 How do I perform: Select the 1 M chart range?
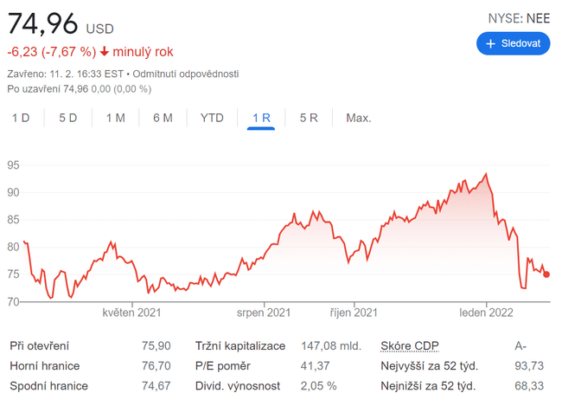pos(115,118)
